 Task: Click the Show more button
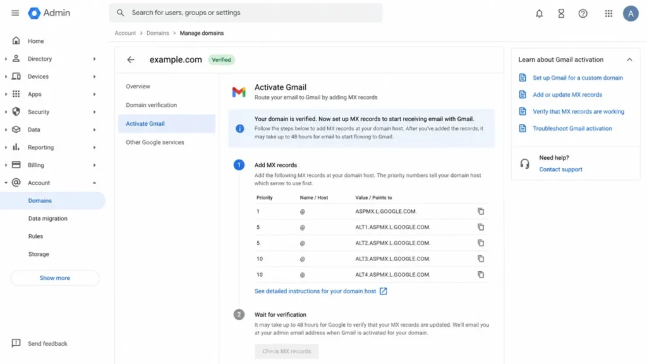click(55, 278)
